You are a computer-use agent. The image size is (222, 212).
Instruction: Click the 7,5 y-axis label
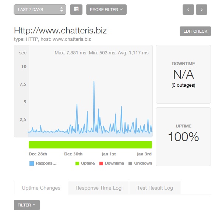[23, 84]
